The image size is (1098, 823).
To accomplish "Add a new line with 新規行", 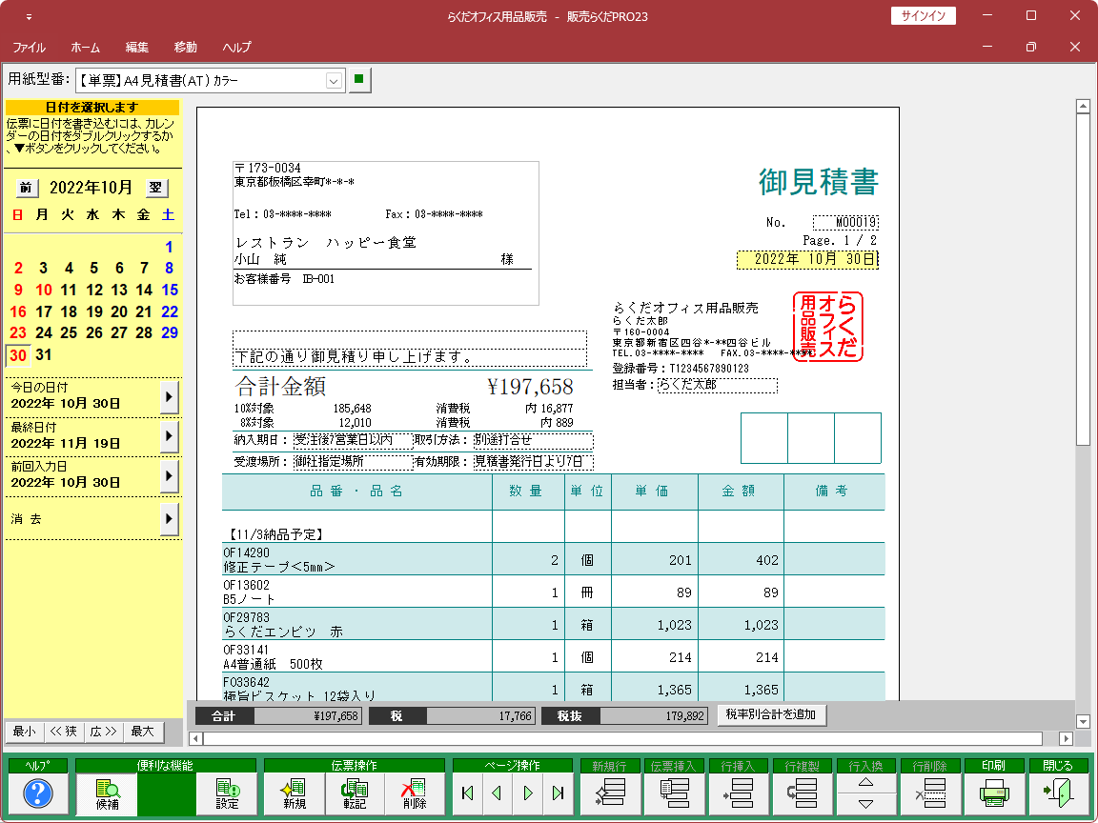I will [609, 793].
